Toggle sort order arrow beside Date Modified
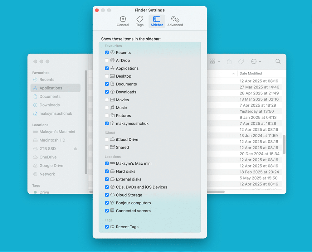The width and height of the screenshot is (312, 252). 233,74
